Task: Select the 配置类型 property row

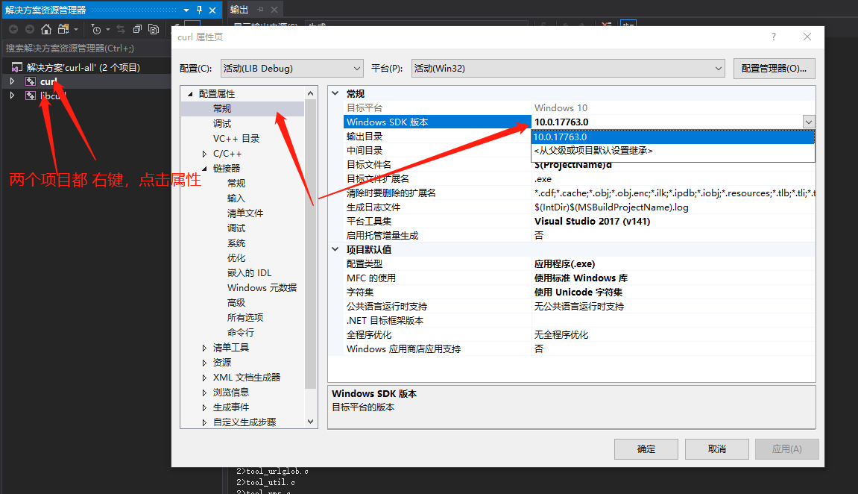Action: coord(579,264)
